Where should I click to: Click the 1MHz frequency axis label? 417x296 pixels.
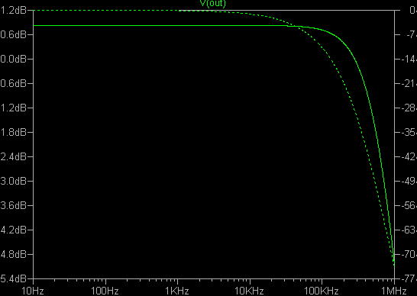(394, 291)
